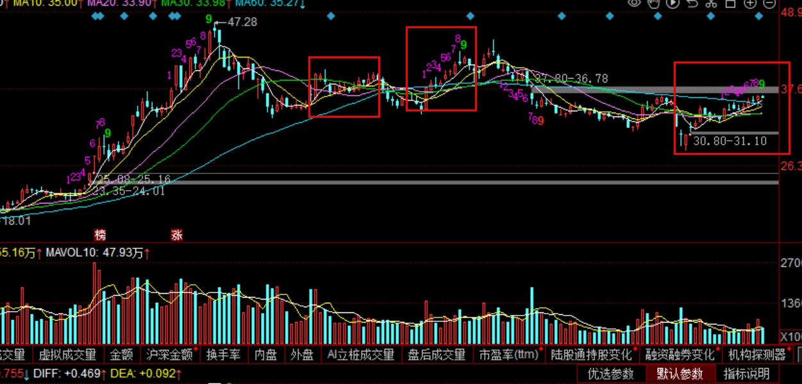
Task: Switch to the 沪深金额 tab
Action: (169, 354)
